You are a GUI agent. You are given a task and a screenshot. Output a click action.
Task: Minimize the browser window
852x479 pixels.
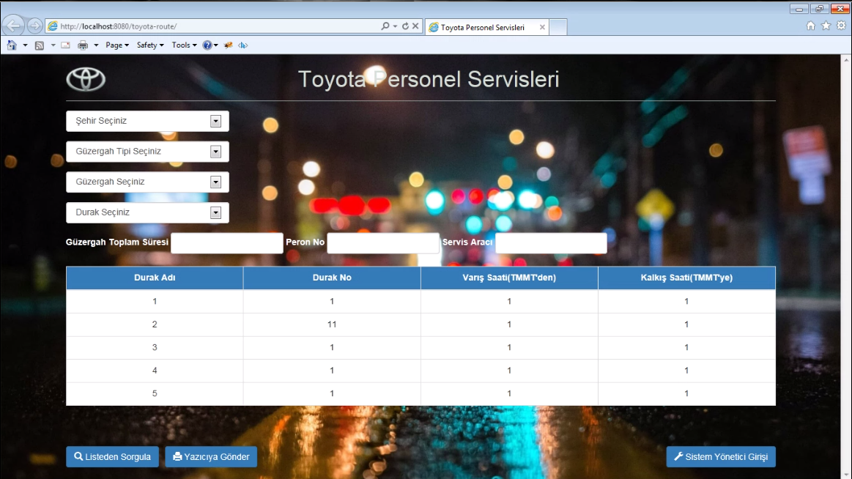point(799,9)
